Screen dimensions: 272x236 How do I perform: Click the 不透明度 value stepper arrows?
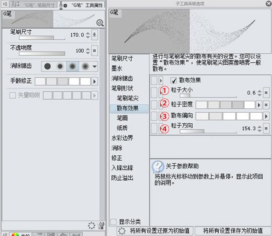[88, 51]
